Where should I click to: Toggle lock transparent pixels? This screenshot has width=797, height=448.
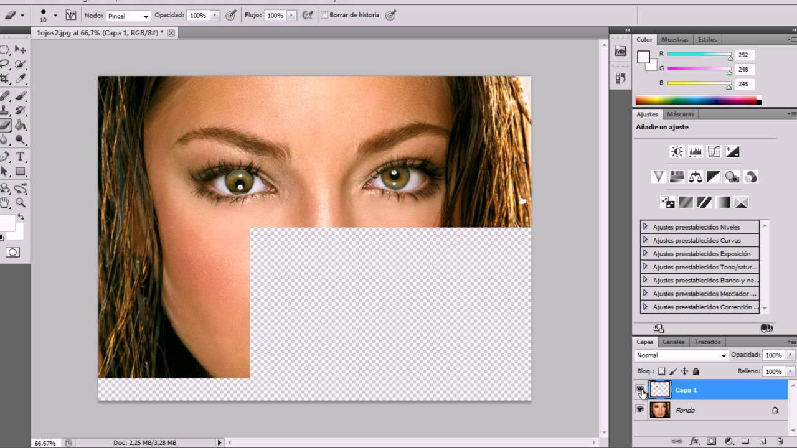pos(662,371)
